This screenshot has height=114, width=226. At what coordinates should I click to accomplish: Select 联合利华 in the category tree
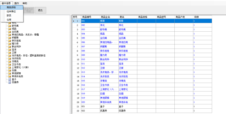point(16,47)
